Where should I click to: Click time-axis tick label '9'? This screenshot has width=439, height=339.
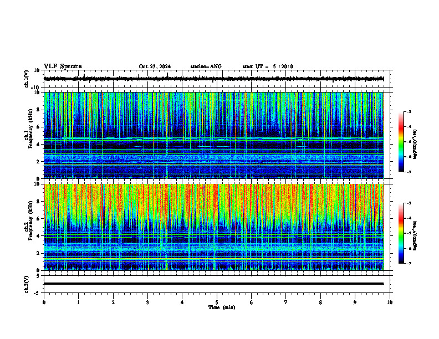(355, 302)
